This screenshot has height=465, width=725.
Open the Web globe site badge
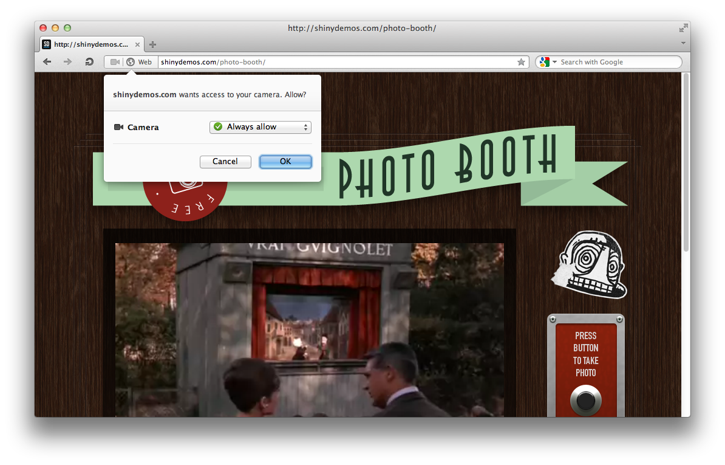coord(139,62)
